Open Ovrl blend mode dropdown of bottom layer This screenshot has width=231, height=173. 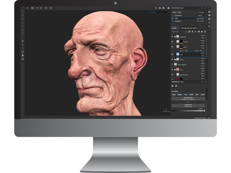click(x=203, y=79)
